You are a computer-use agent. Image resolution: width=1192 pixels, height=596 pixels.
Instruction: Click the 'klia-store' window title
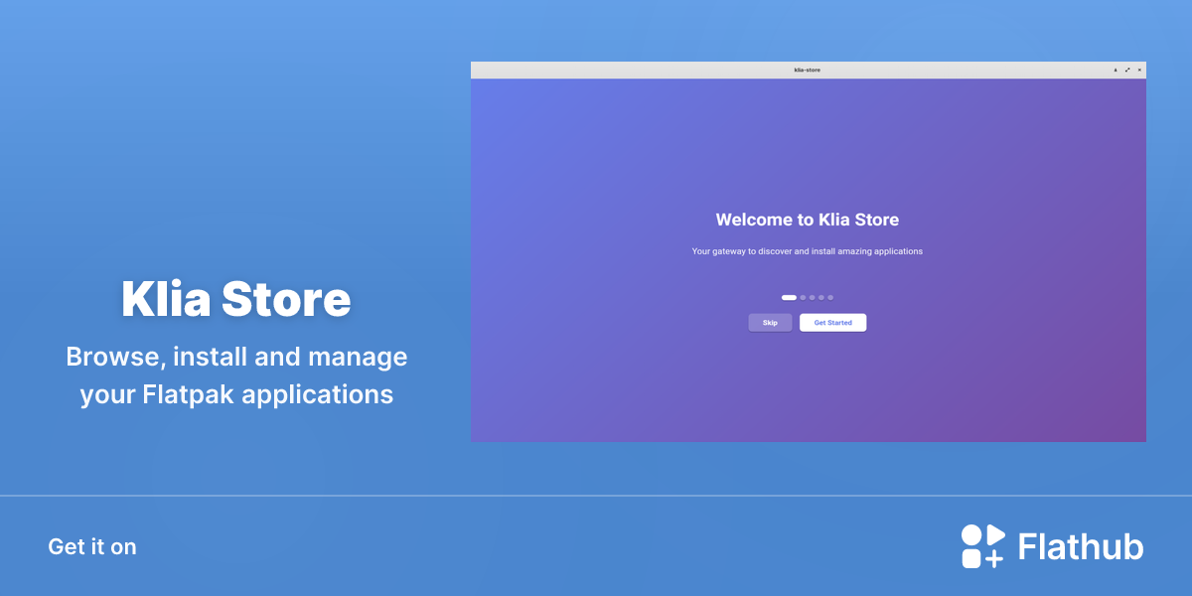tap(808, 70)
